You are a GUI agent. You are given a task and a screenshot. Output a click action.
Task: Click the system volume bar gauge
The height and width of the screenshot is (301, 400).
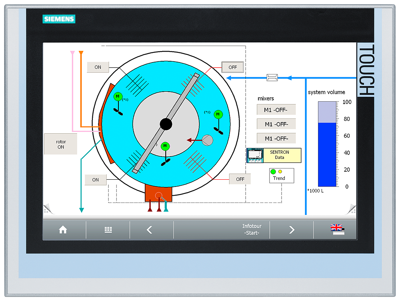click(327, 144)
